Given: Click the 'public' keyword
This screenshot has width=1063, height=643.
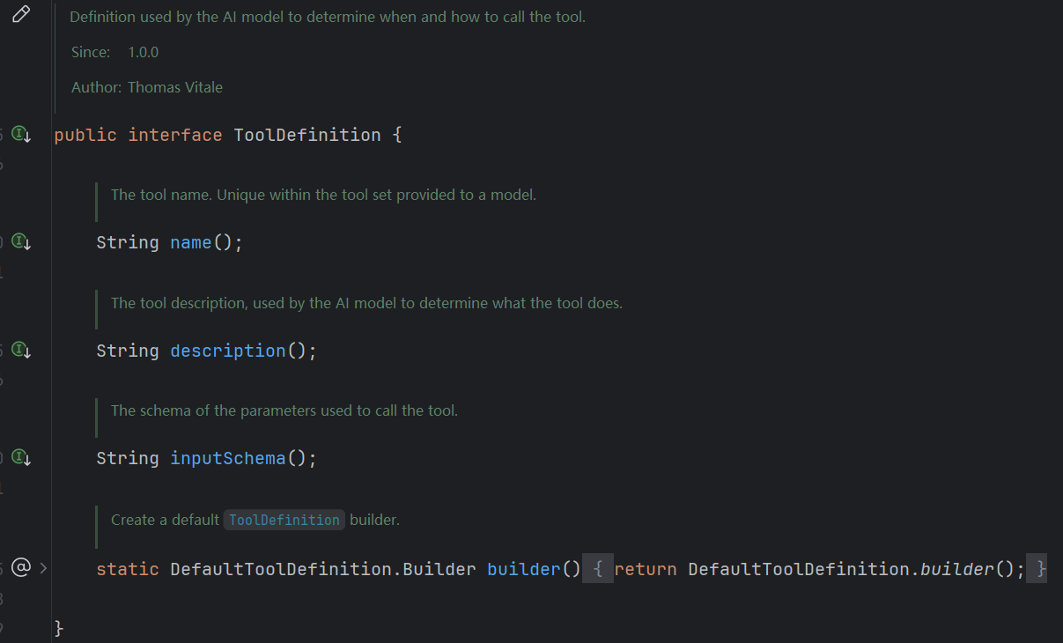Looking at the screenshot, I should click(85, 135).
